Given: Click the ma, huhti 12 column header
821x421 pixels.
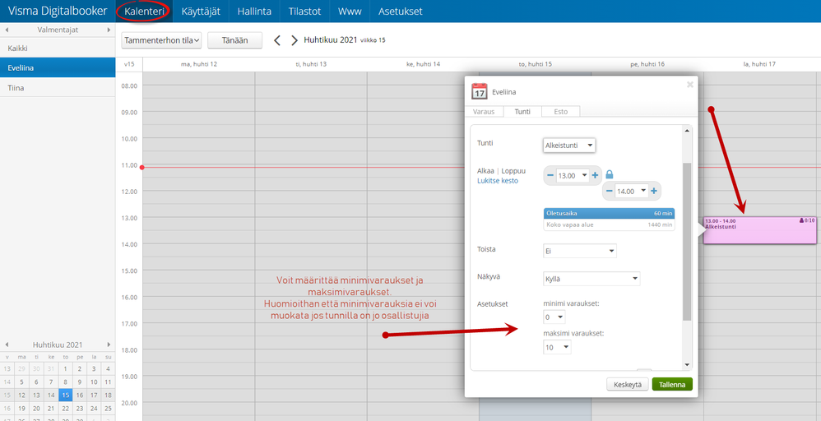Looking at the screenshot, I should pos(198,64).
